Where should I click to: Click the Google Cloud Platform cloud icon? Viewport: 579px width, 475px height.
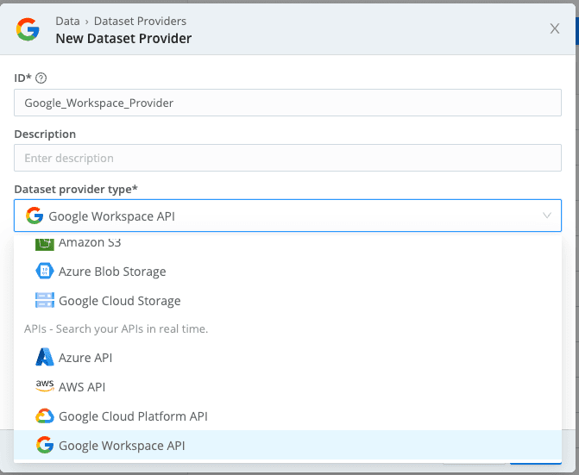click(x=45, y=416)
